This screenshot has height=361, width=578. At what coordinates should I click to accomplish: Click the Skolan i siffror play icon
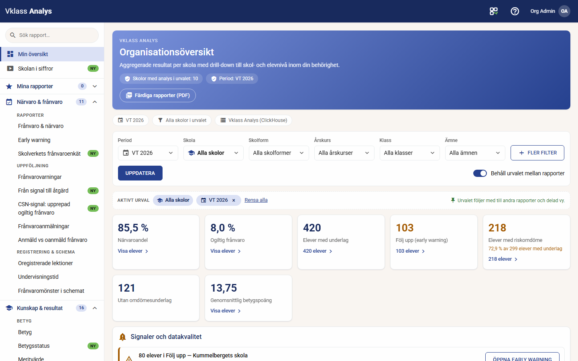[x=10, y=69]
